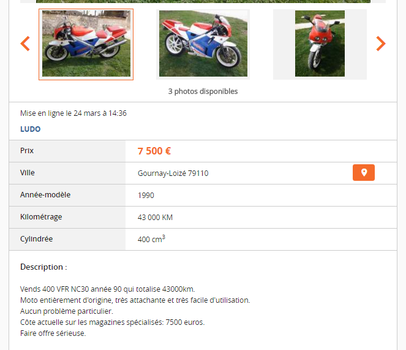Click the 'Mise en ligne le 24 mars' date
Screen dimensions: 406x350
[73, 113]
